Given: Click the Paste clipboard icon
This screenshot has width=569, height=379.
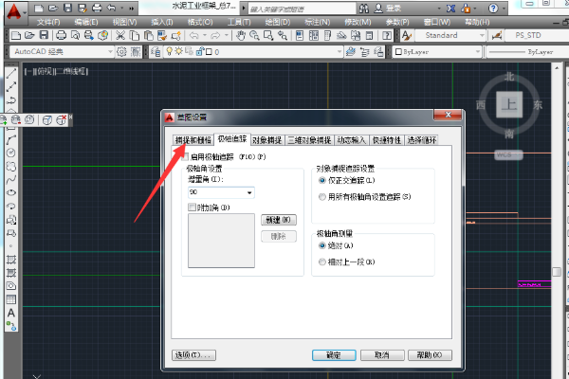Looking at the screenshot, I should click(148, 35).
